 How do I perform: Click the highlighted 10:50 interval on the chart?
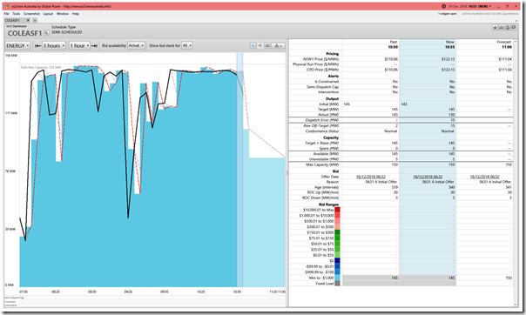239,170
